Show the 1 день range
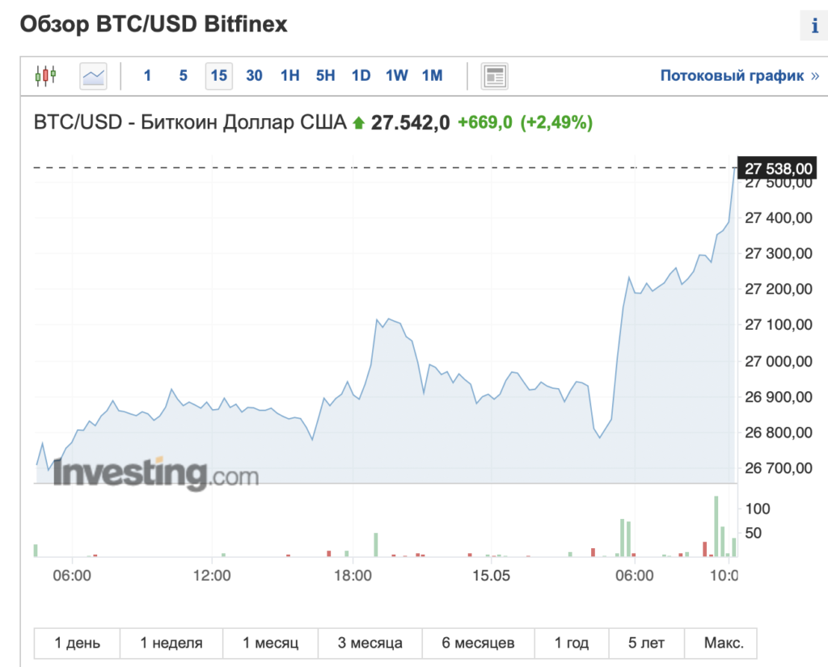The height and width of the screenshot is (667, 828). (77, 643)
